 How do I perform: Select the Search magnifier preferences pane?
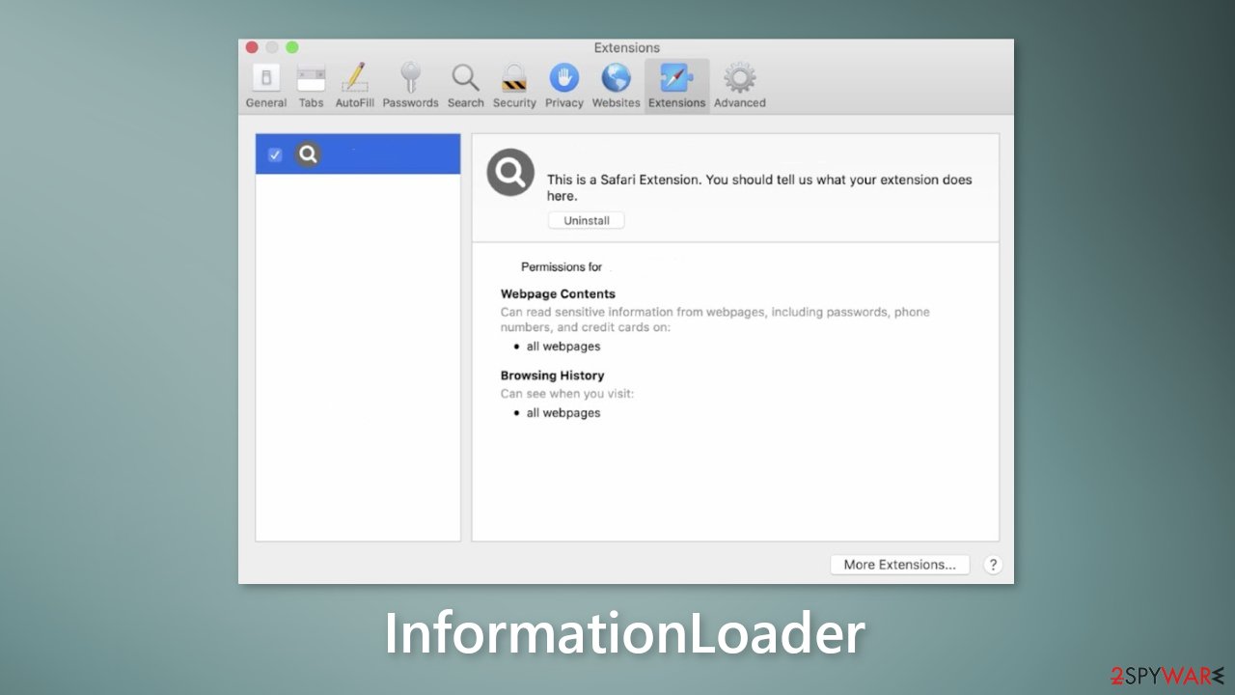(465, 86)
